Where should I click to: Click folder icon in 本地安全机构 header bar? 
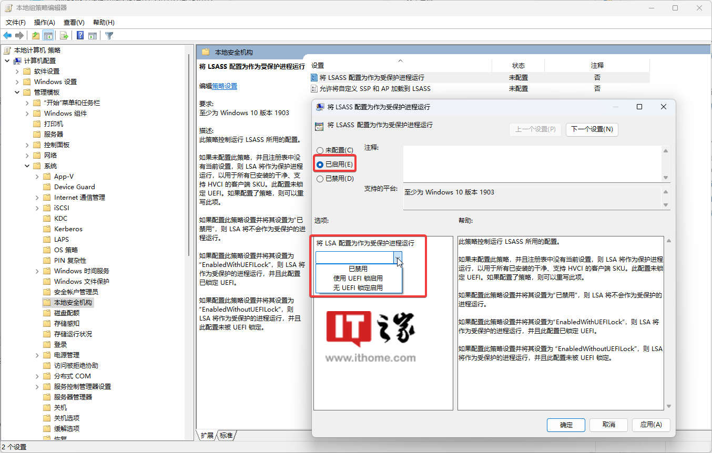(206, 53)
